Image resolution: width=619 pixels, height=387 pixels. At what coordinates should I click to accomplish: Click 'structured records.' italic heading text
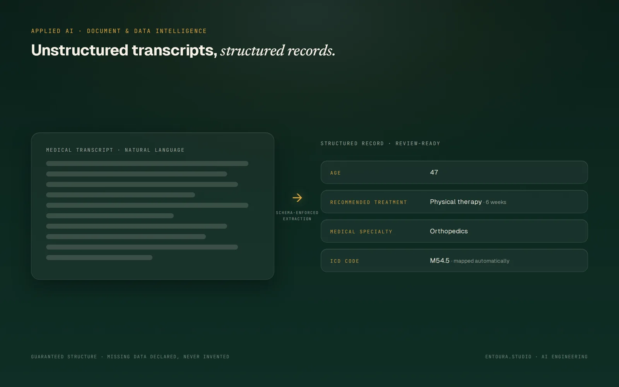(278, 51)
